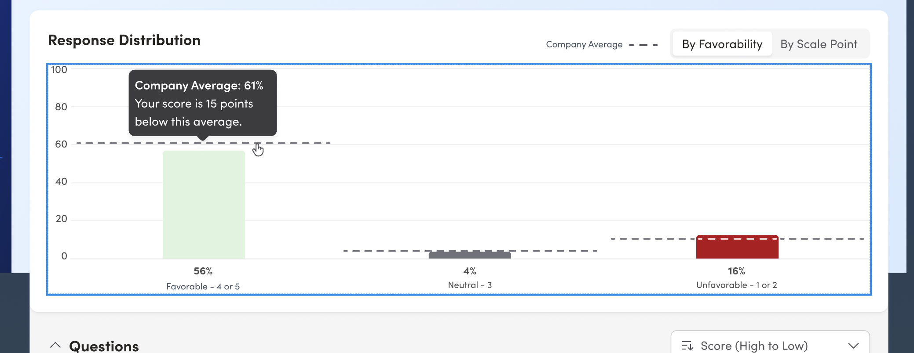This screenshot has height=353, width=914.
Task: Click the Questions heading
Action: 104,346
